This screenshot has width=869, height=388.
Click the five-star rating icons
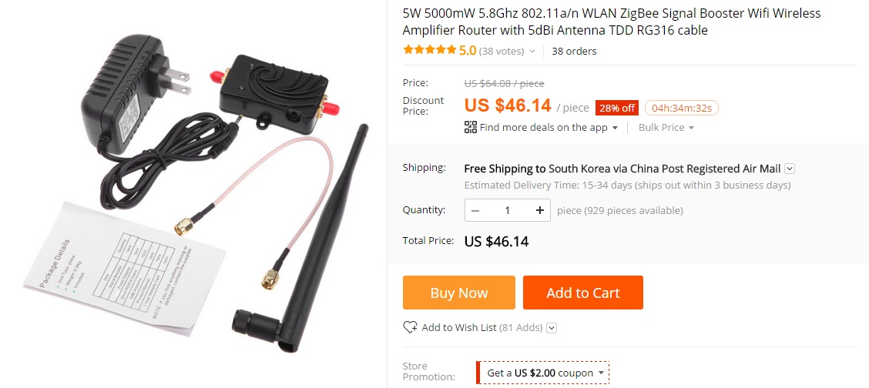tap(430, 50)
